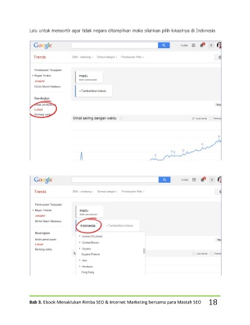Enable the Perkiraan checkbox in the upper screenshot
The width and height of the screenshot is (250, 325).
click(211, 118)
